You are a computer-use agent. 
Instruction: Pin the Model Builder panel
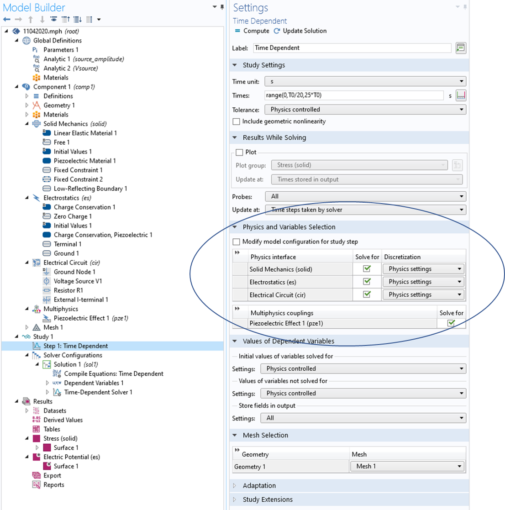click(x=222, y=7)
